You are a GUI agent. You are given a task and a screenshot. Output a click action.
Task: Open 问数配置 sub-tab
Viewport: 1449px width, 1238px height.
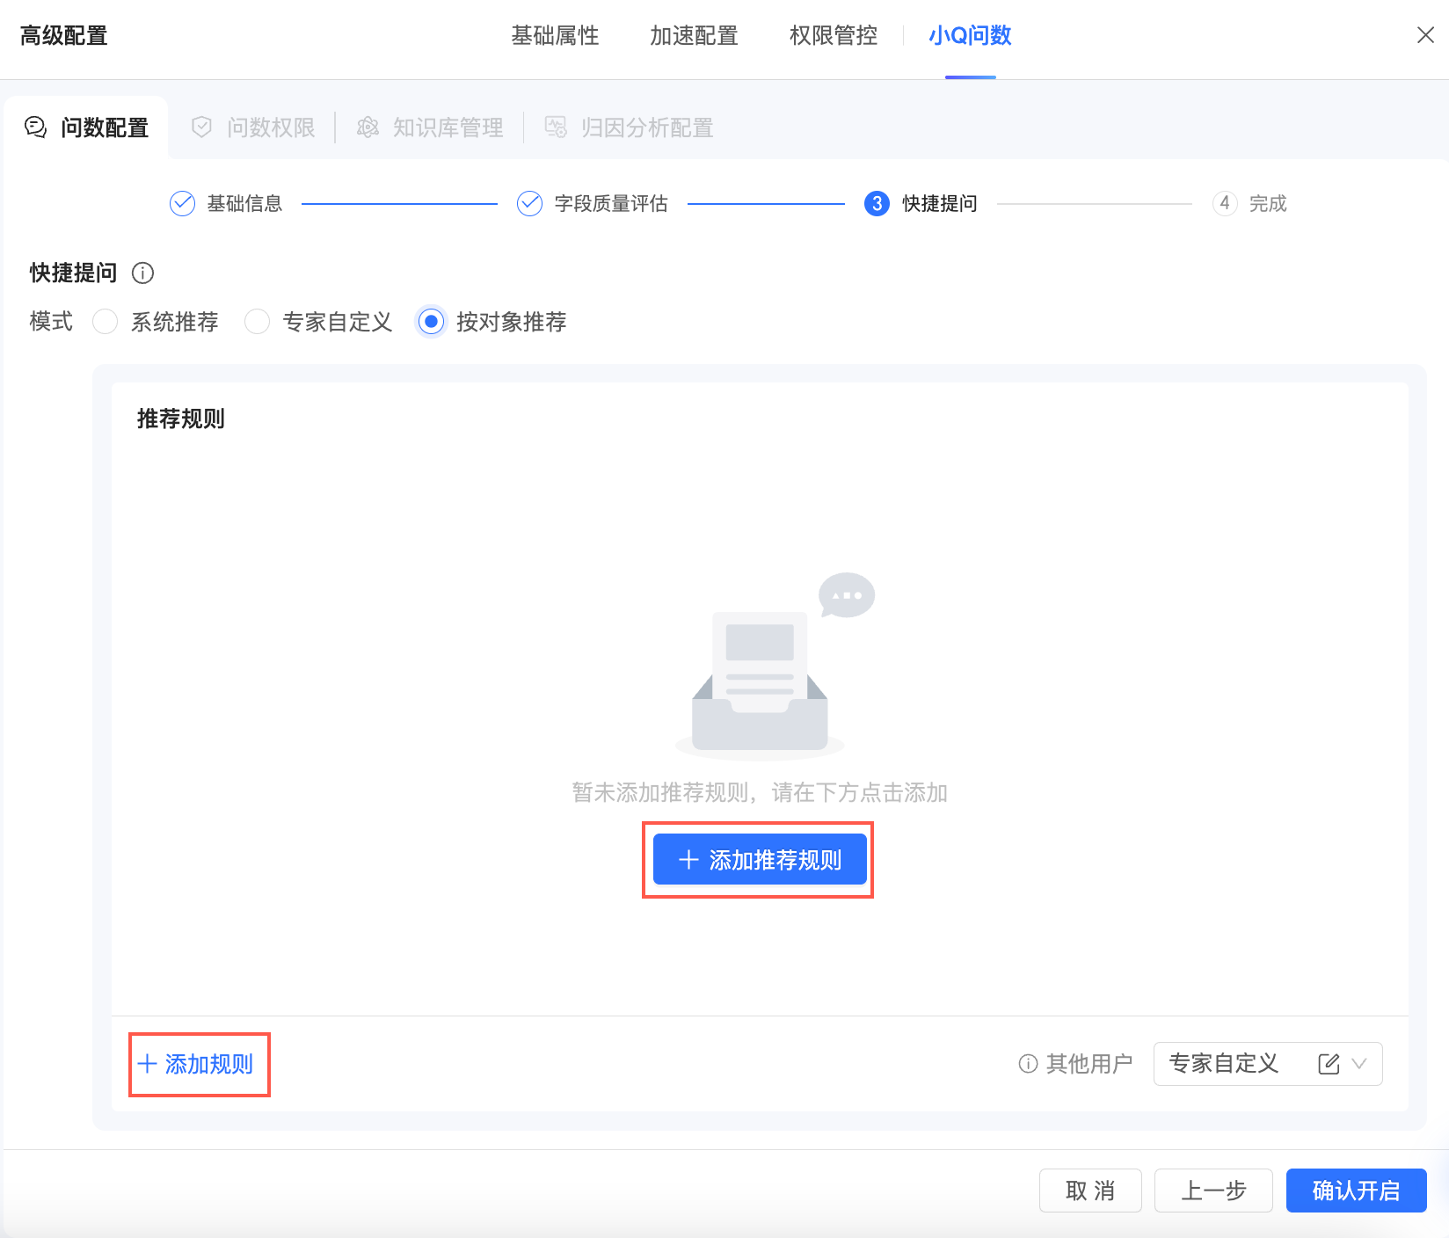pyautogui.click(x=86, y=127)
